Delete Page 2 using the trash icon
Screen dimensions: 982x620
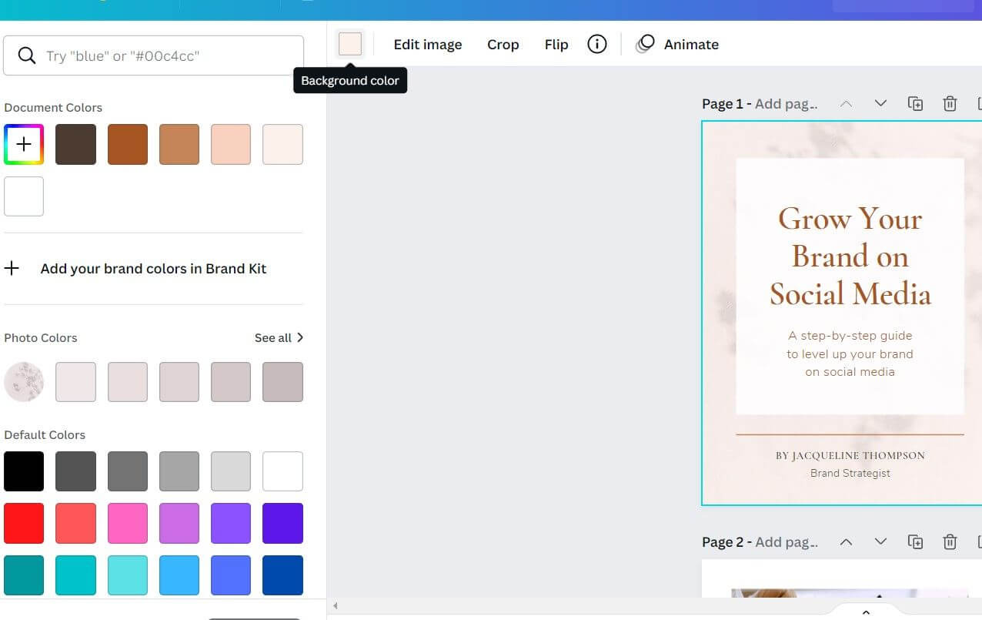point(950,541)
